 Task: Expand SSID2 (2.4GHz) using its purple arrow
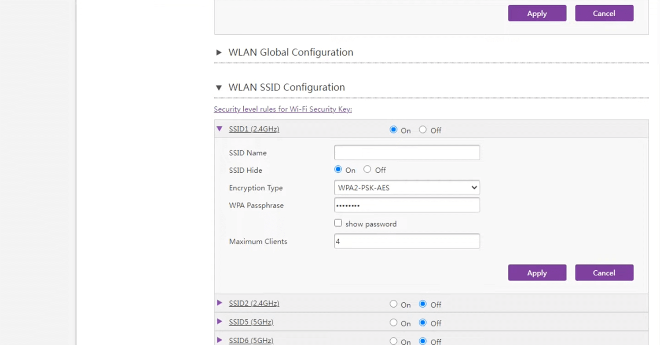coord(220,303)
